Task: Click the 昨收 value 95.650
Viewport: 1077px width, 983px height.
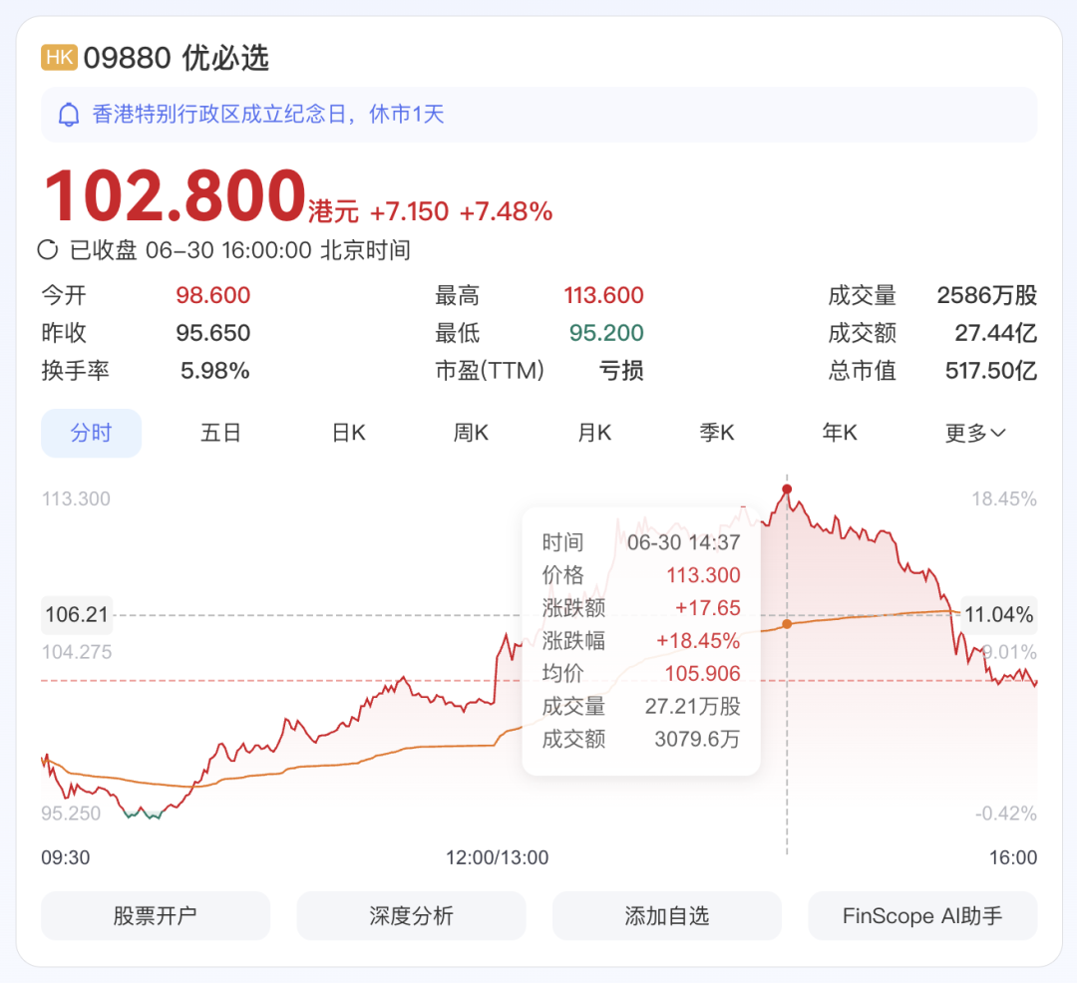Action: click(x=213, y=333)
